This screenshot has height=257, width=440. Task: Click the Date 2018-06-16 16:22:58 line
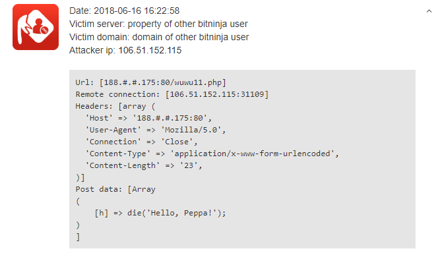click(x=124, y=11)
